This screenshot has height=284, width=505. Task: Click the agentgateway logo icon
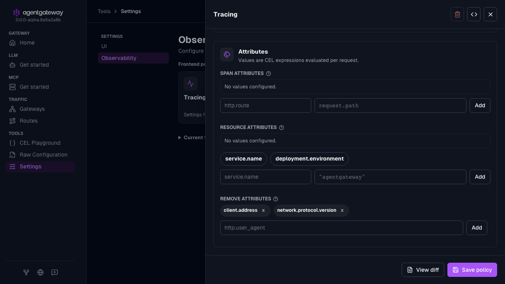click(x=16, y=13)
